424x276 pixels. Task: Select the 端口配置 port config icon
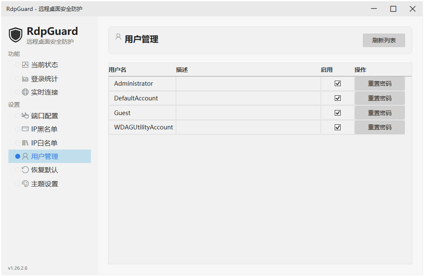tap(24, 116)
